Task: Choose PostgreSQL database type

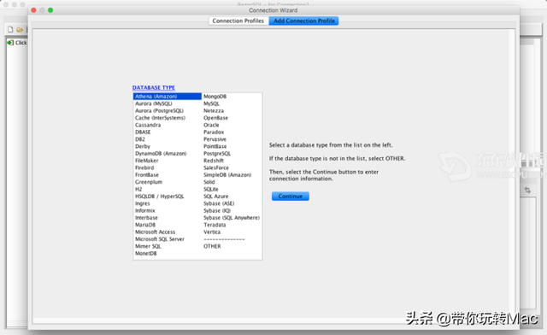Action: click(x=217, y=154)
